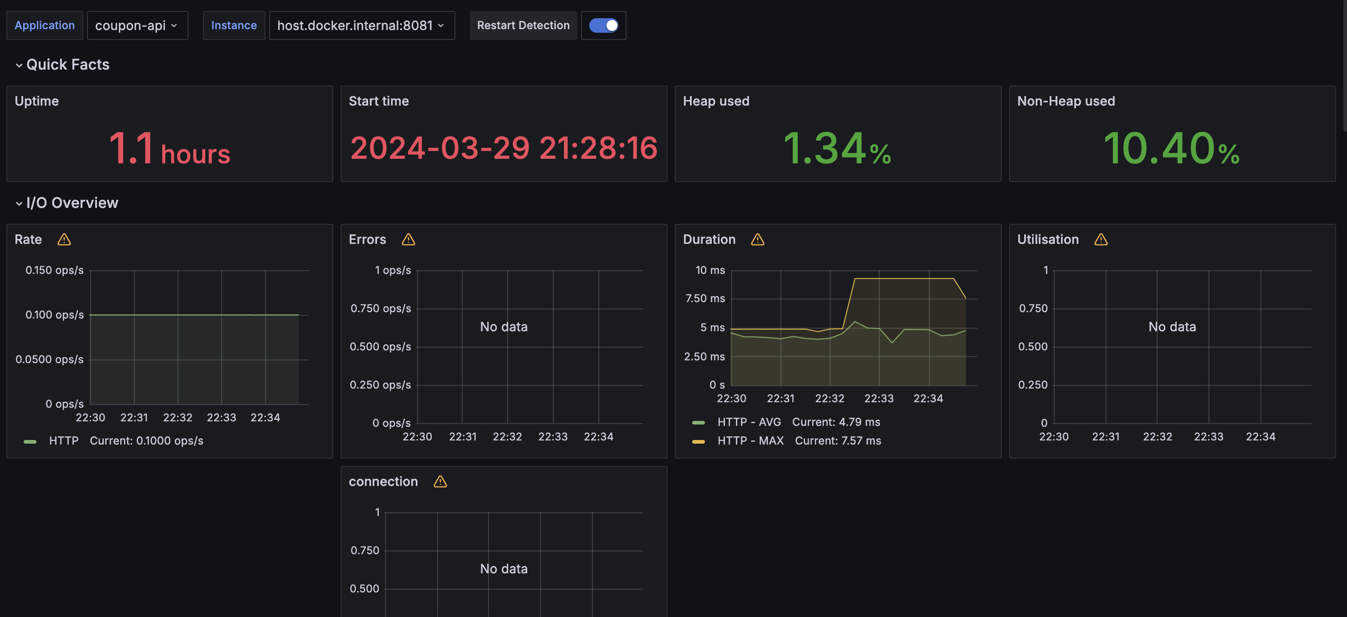Click the Non-Heap used panel title
Screen dimensions: 1347x617
pos(1066,101)
